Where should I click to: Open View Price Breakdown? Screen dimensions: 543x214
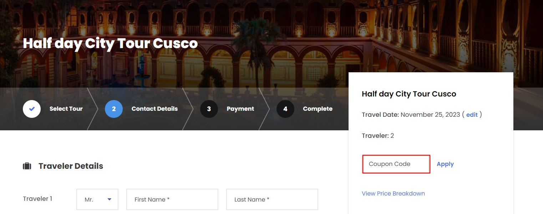pos(393,194)
